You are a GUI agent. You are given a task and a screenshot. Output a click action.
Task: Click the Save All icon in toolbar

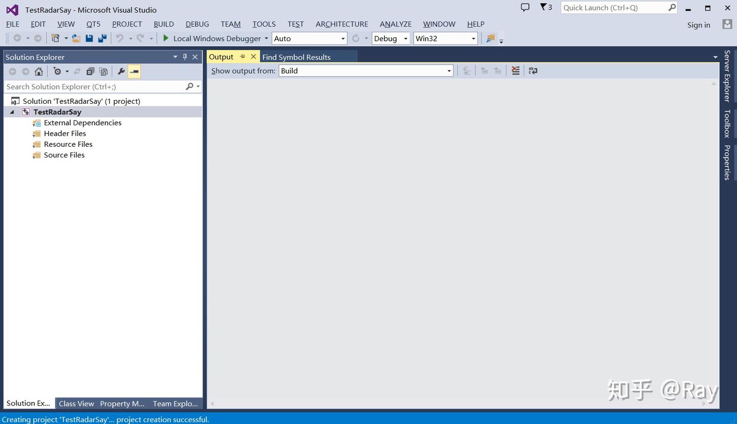pos(102,38)
